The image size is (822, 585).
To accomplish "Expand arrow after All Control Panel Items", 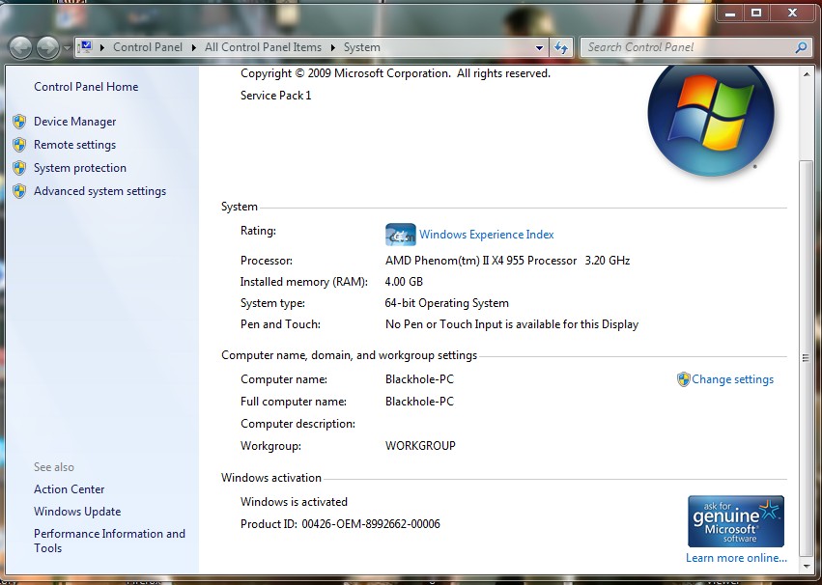I will (x=332, y=47).
